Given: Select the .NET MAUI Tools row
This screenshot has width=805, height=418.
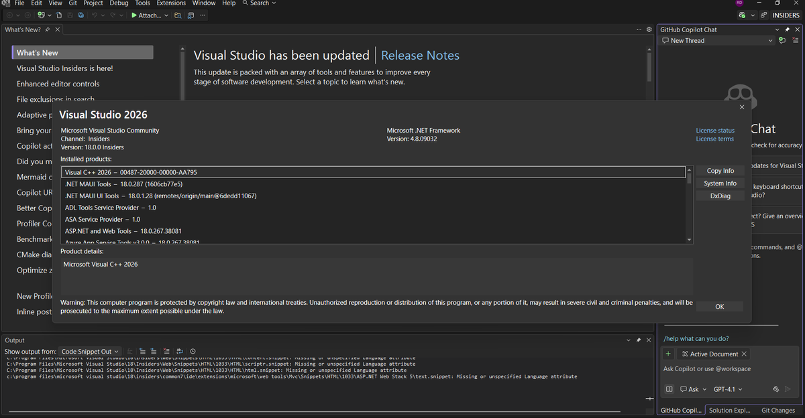Looking at the screenshot, I should coord(374,184).
